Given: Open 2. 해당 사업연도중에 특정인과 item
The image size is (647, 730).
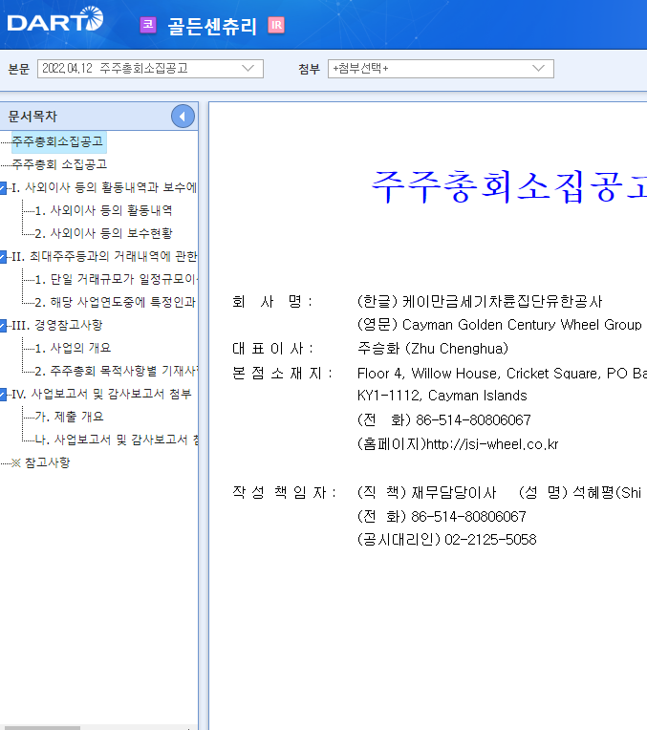Looking at the screenshot, I should pos(116,302).
